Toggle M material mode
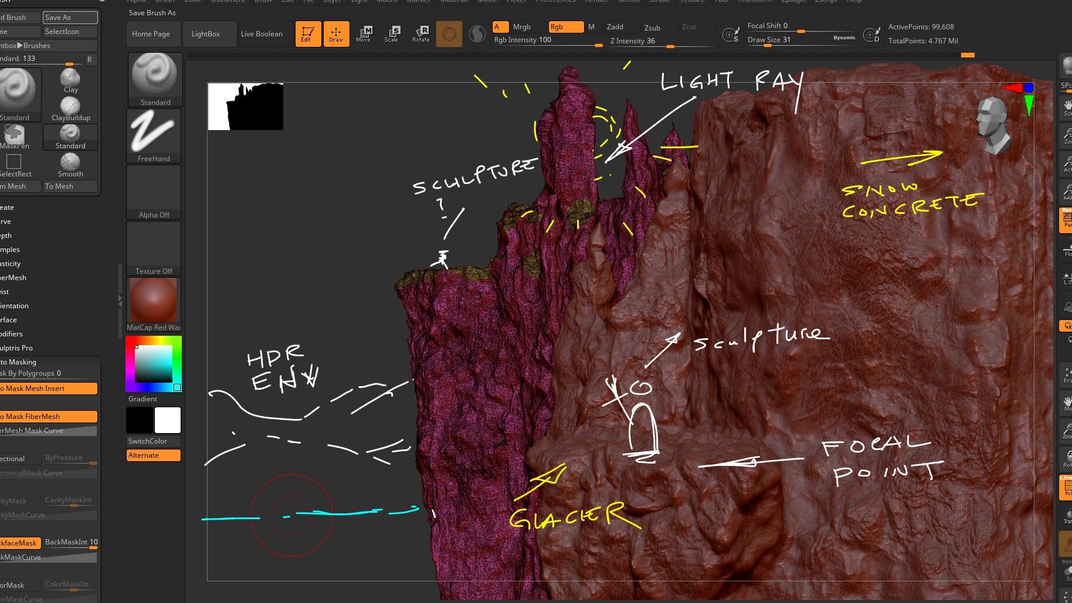The width and height of the screenshot is (1072, 603). [591, 27]
